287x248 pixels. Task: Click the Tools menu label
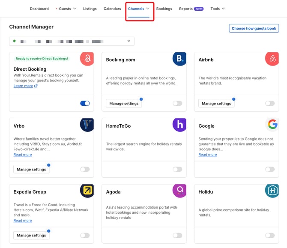point(215,9)
